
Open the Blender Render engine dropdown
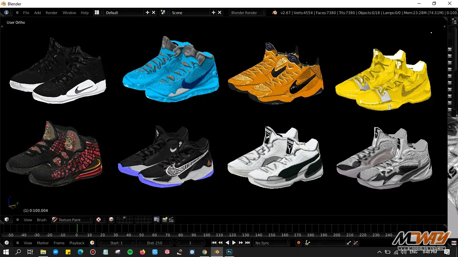(247, 13)
